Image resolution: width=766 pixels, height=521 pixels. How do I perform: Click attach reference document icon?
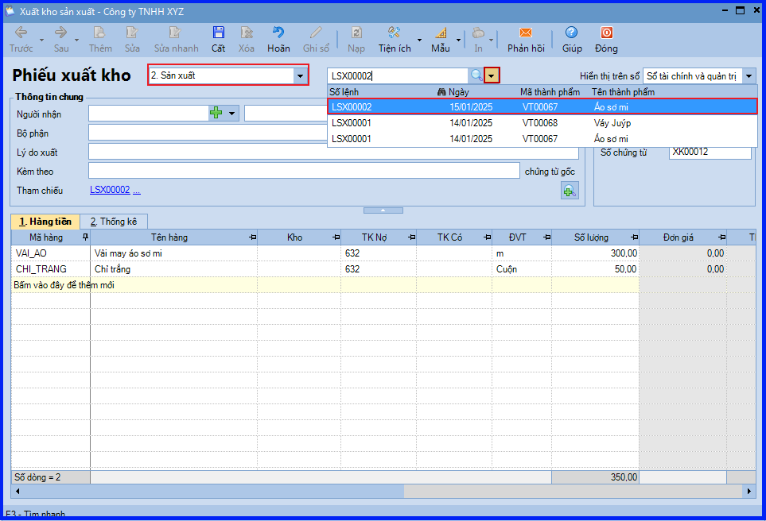click(x=570, y=191)
